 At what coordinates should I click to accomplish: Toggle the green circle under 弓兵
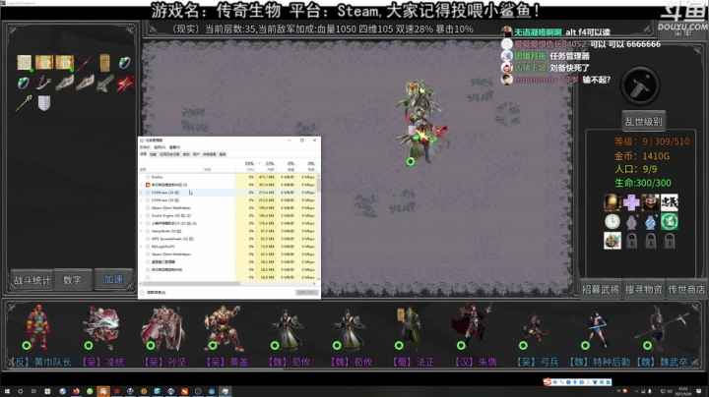point(523,346)
